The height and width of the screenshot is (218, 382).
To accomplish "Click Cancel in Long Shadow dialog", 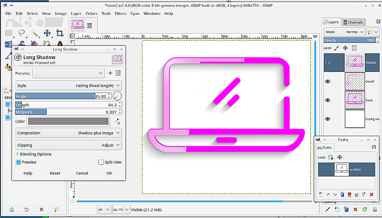I will click(82, 173).
